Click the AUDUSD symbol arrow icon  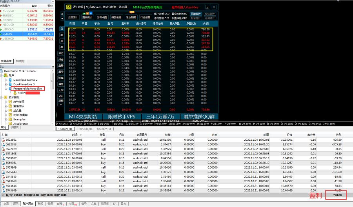(x=1, y=11)
